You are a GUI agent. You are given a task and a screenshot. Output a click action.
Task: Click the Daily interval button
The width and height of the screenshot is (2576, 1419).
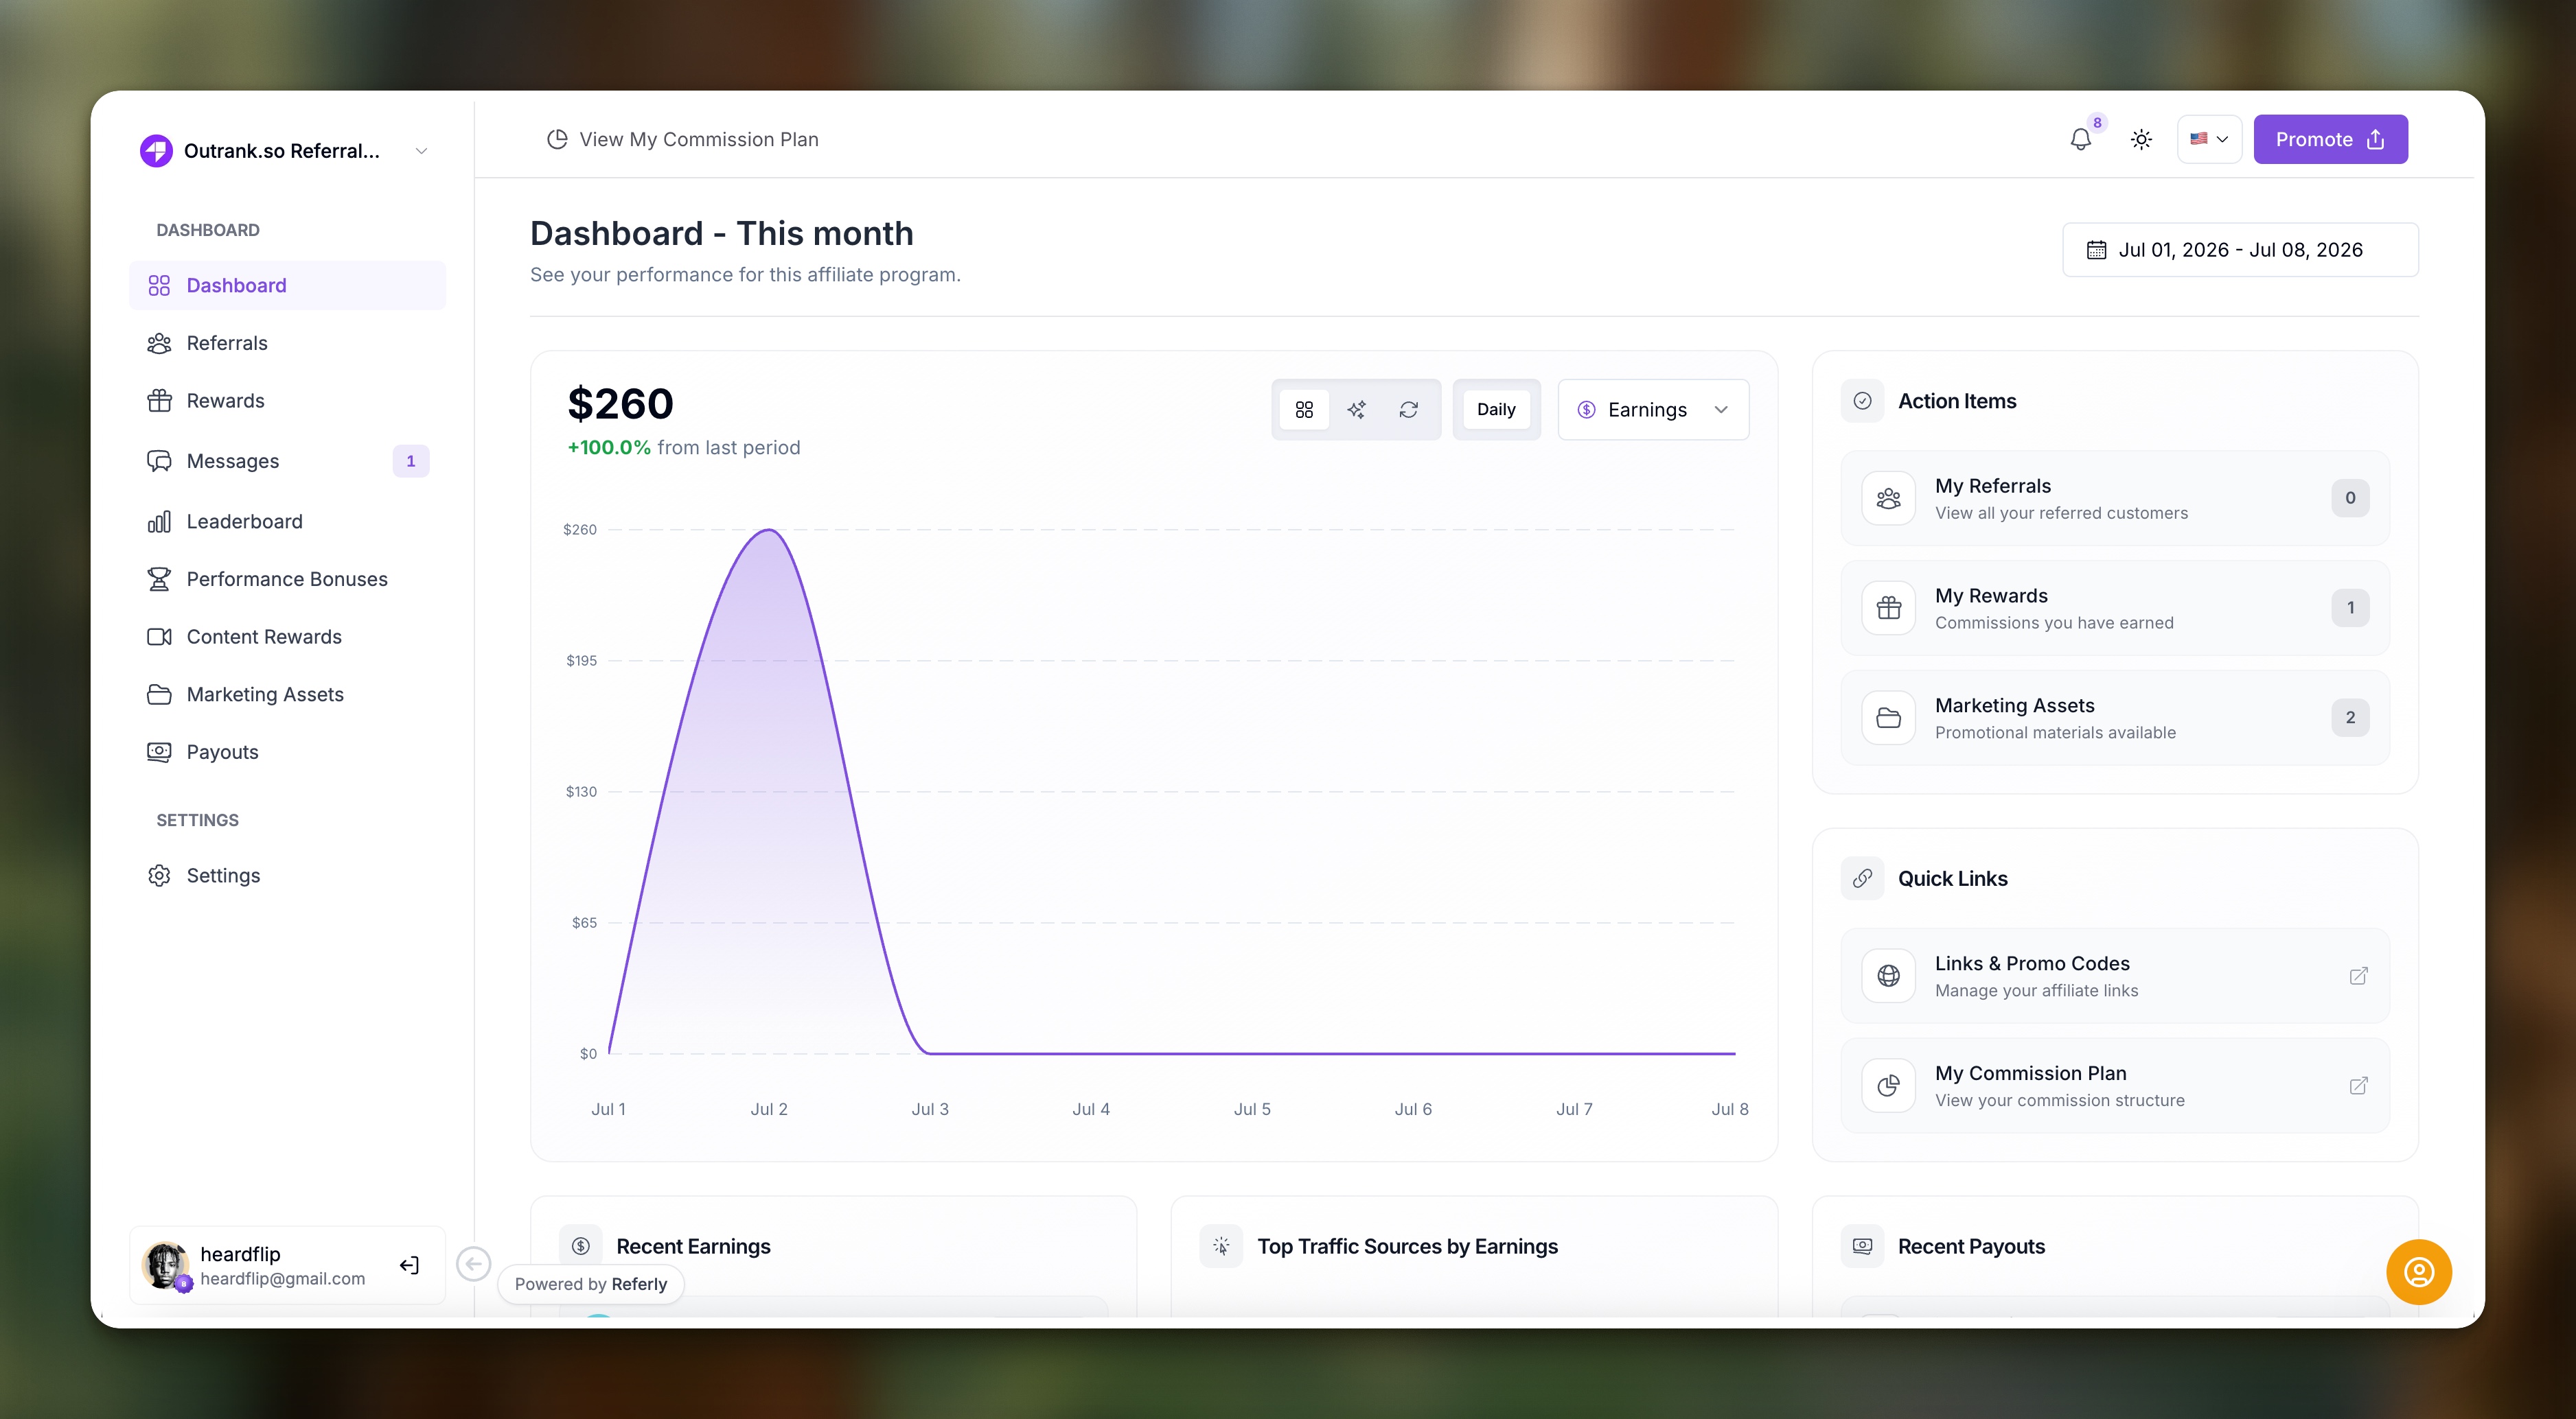click(1496, 410)
